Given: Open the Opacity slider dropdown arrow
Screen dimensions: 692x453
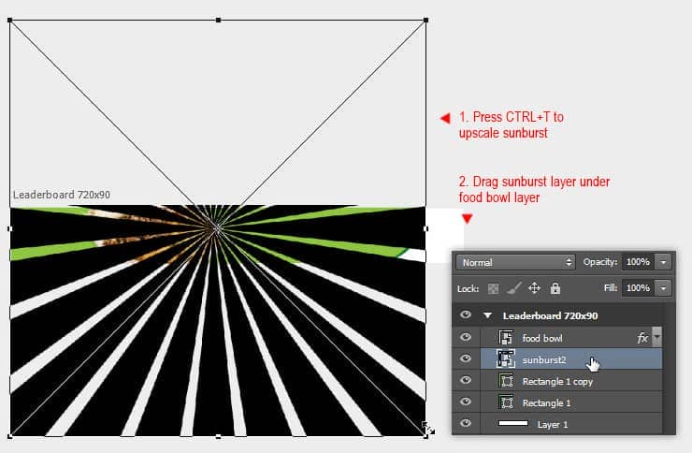Looking at the screenshot, I should coord(663,262).
